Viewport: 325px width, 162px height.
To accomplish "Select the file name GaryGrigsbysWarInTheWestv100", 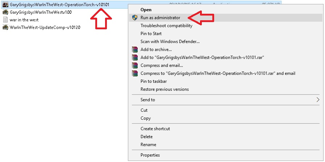I will point(41,12).
